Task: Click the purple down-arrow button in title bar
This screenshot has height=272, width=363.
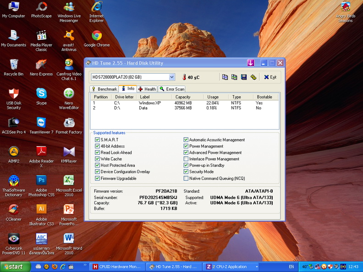Action: tap(251, 63)
